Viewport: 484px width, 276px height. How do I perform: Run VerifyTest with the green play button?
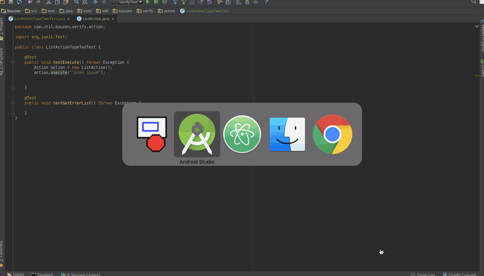coord(148,2)
